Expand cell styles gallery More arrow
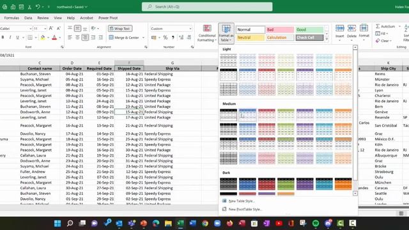Screen dimensions: 409x230 (327, 39)
